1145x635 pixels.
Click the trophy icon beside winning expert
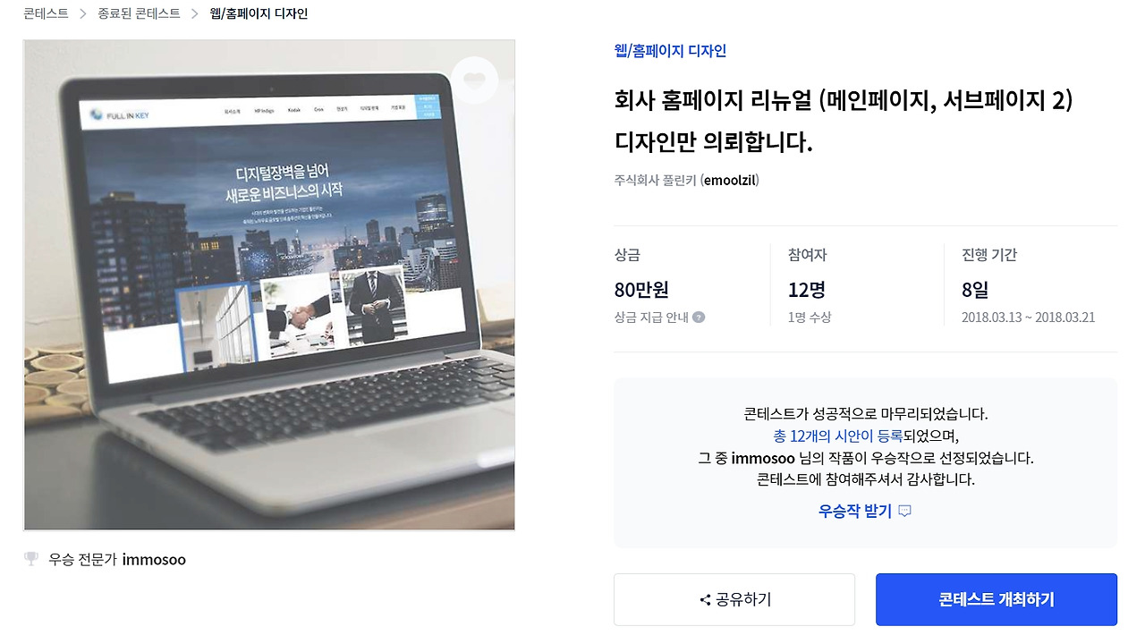click(x=31, y=559)
